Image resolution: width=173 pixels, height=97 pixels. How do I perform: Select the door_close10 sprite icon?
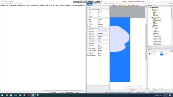[x=154, y=37]
